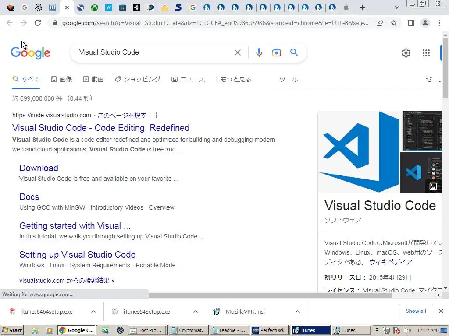Viewport: 449px width, 336px height.
Task: Click the volume speaker tray icon
Action: point(407,330)
